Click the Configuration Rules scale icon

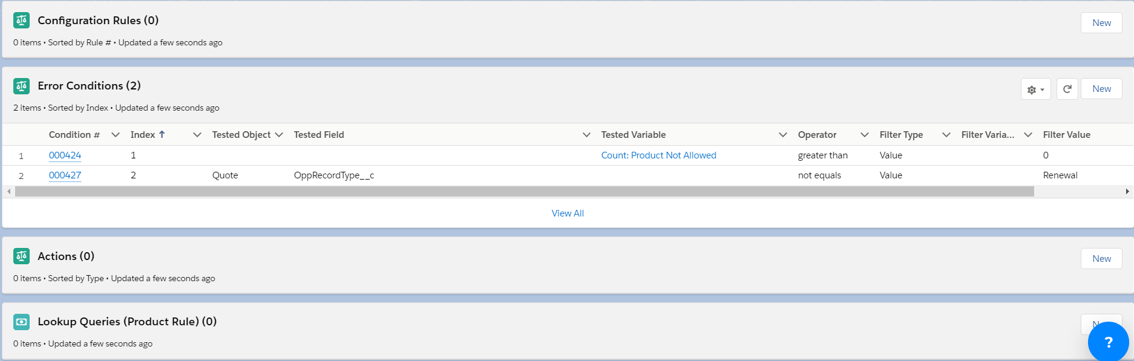21,21
